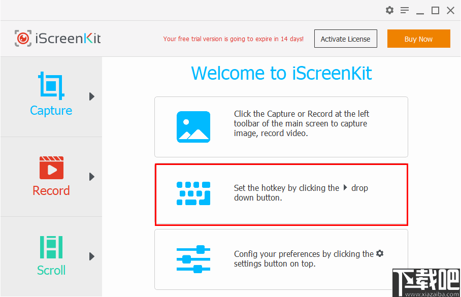Click the keyboard hotkey icon
This screenshot has width=461, height=297.
pos(193,193)
